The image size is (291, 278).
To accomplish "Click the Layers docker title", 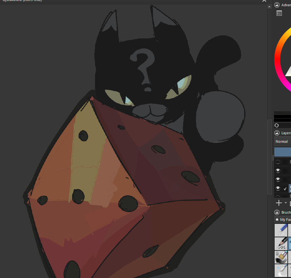I will coord(286,133).
